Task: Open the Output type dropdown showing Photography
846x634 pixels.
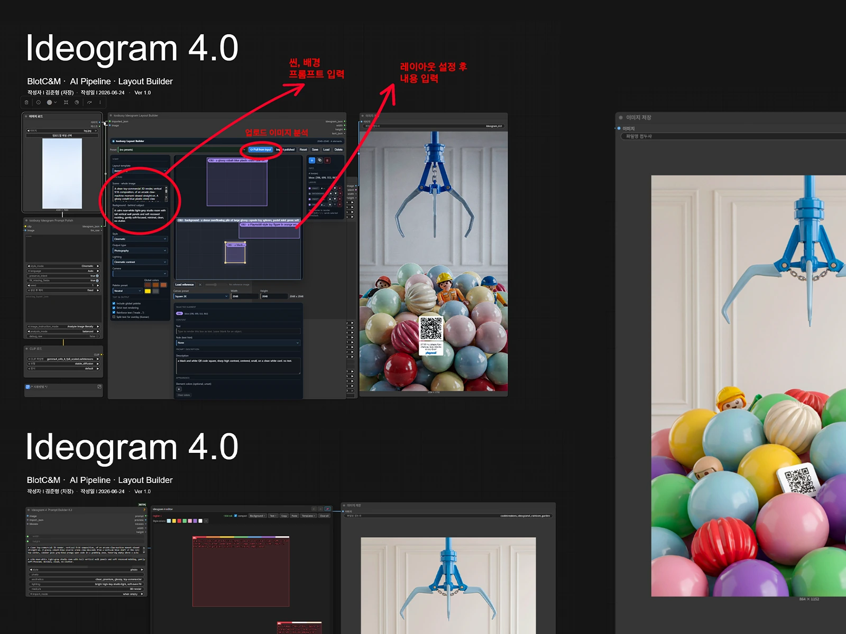Action: (x=140, y=250)
